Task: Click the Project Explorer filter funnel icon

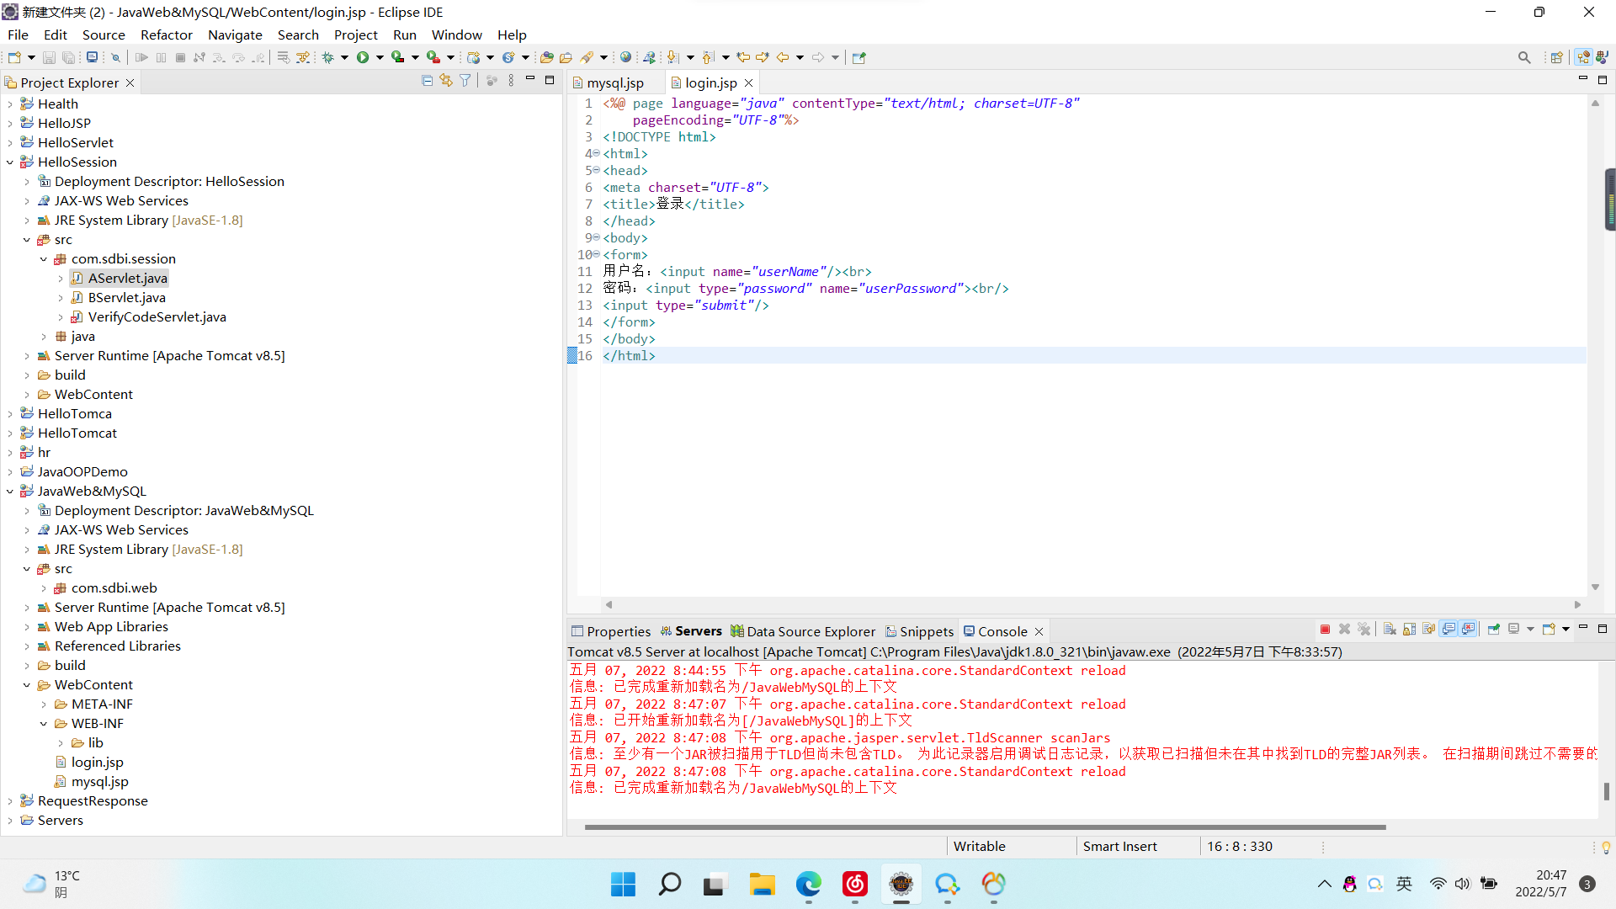Action: click(465, 81)
